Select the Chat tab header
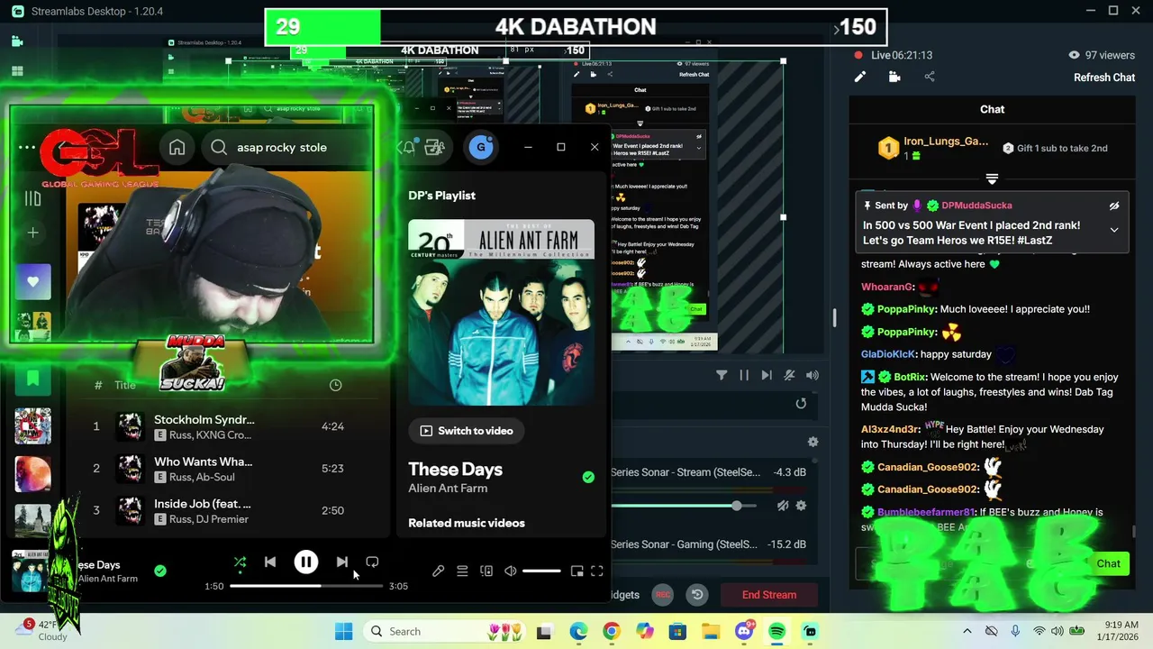 click(992, 109)
